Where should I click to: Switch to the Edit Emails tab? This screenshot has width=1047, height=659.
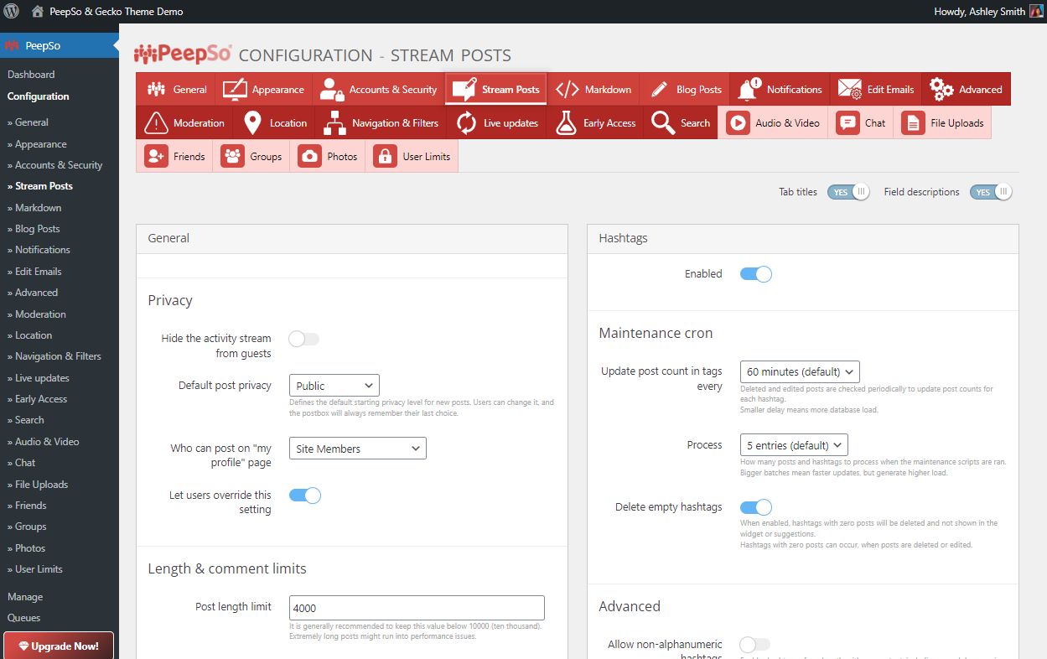[x=876, y=90]
